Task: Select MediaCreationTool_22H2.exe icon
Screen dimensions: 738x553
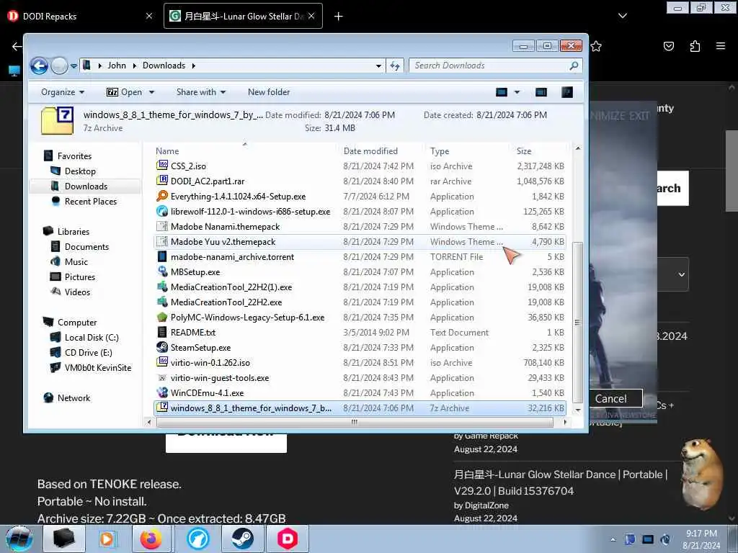Action: click(162, 302)
